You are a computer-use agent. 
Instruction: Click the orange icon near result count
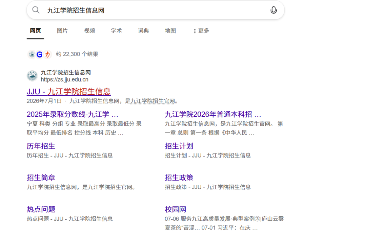(x=48, y=54)
